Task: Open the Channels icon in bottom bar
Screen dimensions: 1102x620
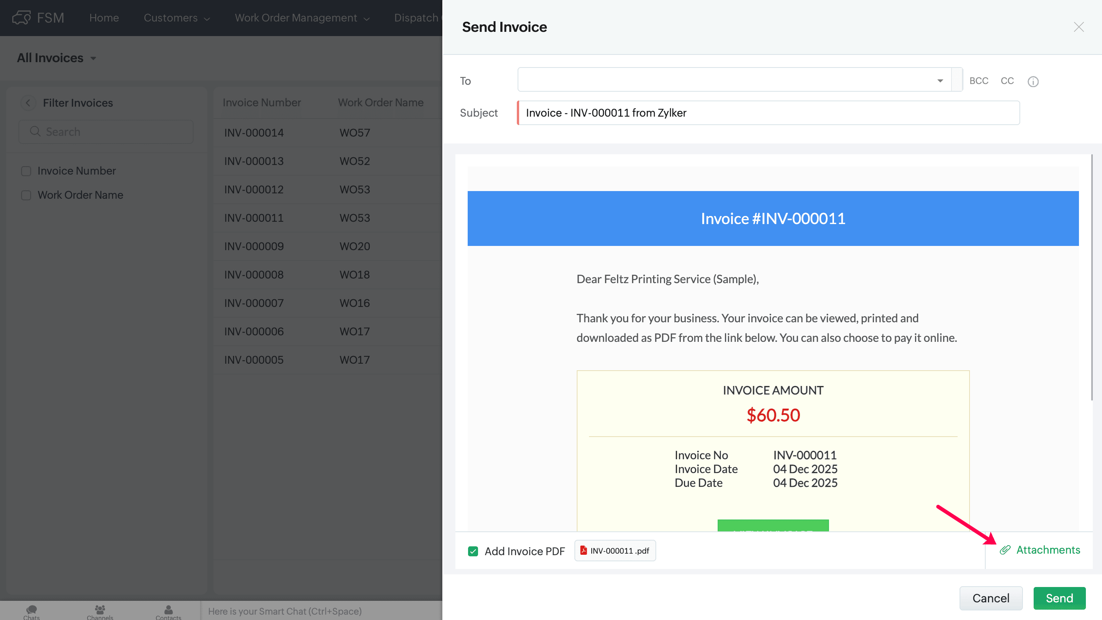Action: point(100,609)
